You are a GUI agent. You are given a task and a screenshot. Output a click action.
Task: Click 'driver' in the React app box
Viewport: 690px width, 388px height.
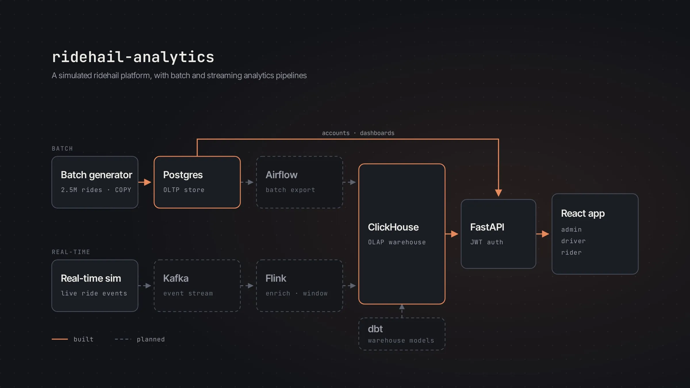tap(573, 241)
